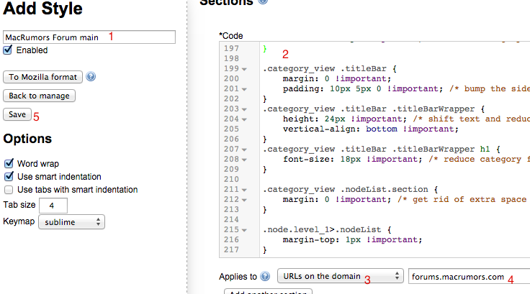Click the '.category_view .titleBar {' line at 199
Image resolution: width=530 pixels, height=294 pixels.
coord(330,68)
